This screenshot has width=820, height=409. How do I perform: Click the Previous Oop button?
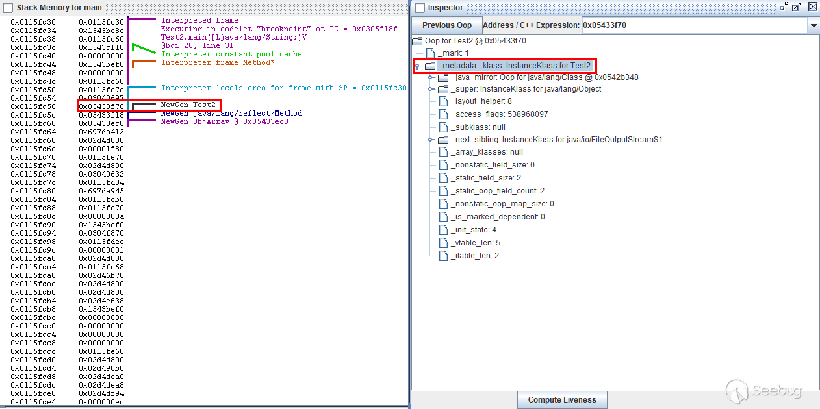tap(446, 25)
